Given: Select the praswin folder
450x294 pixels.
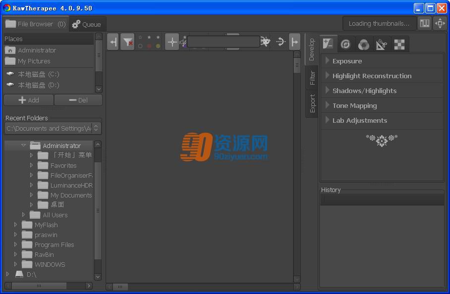Looking at the screenshot, I should [46, 235].
